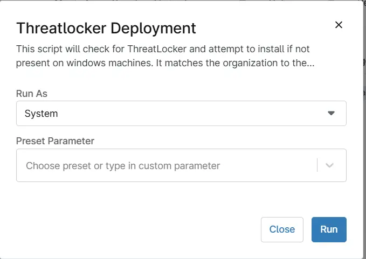This screenshot has width=366, height=259.
Task: Open the Preset Parameter chevron icon
Action: (329, 165)
